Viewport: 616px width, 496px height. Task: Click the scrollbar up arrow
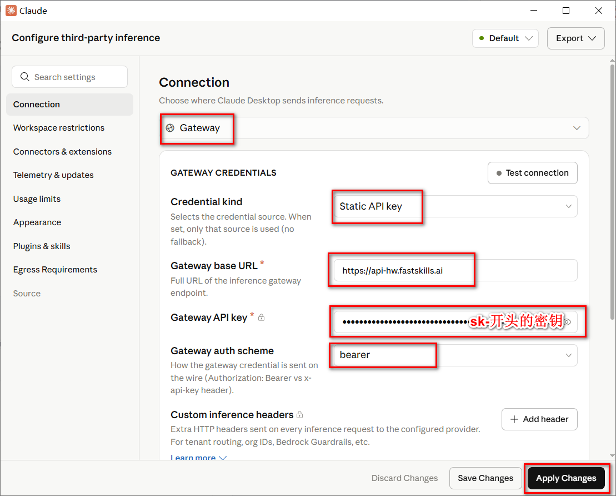(612, 61)
